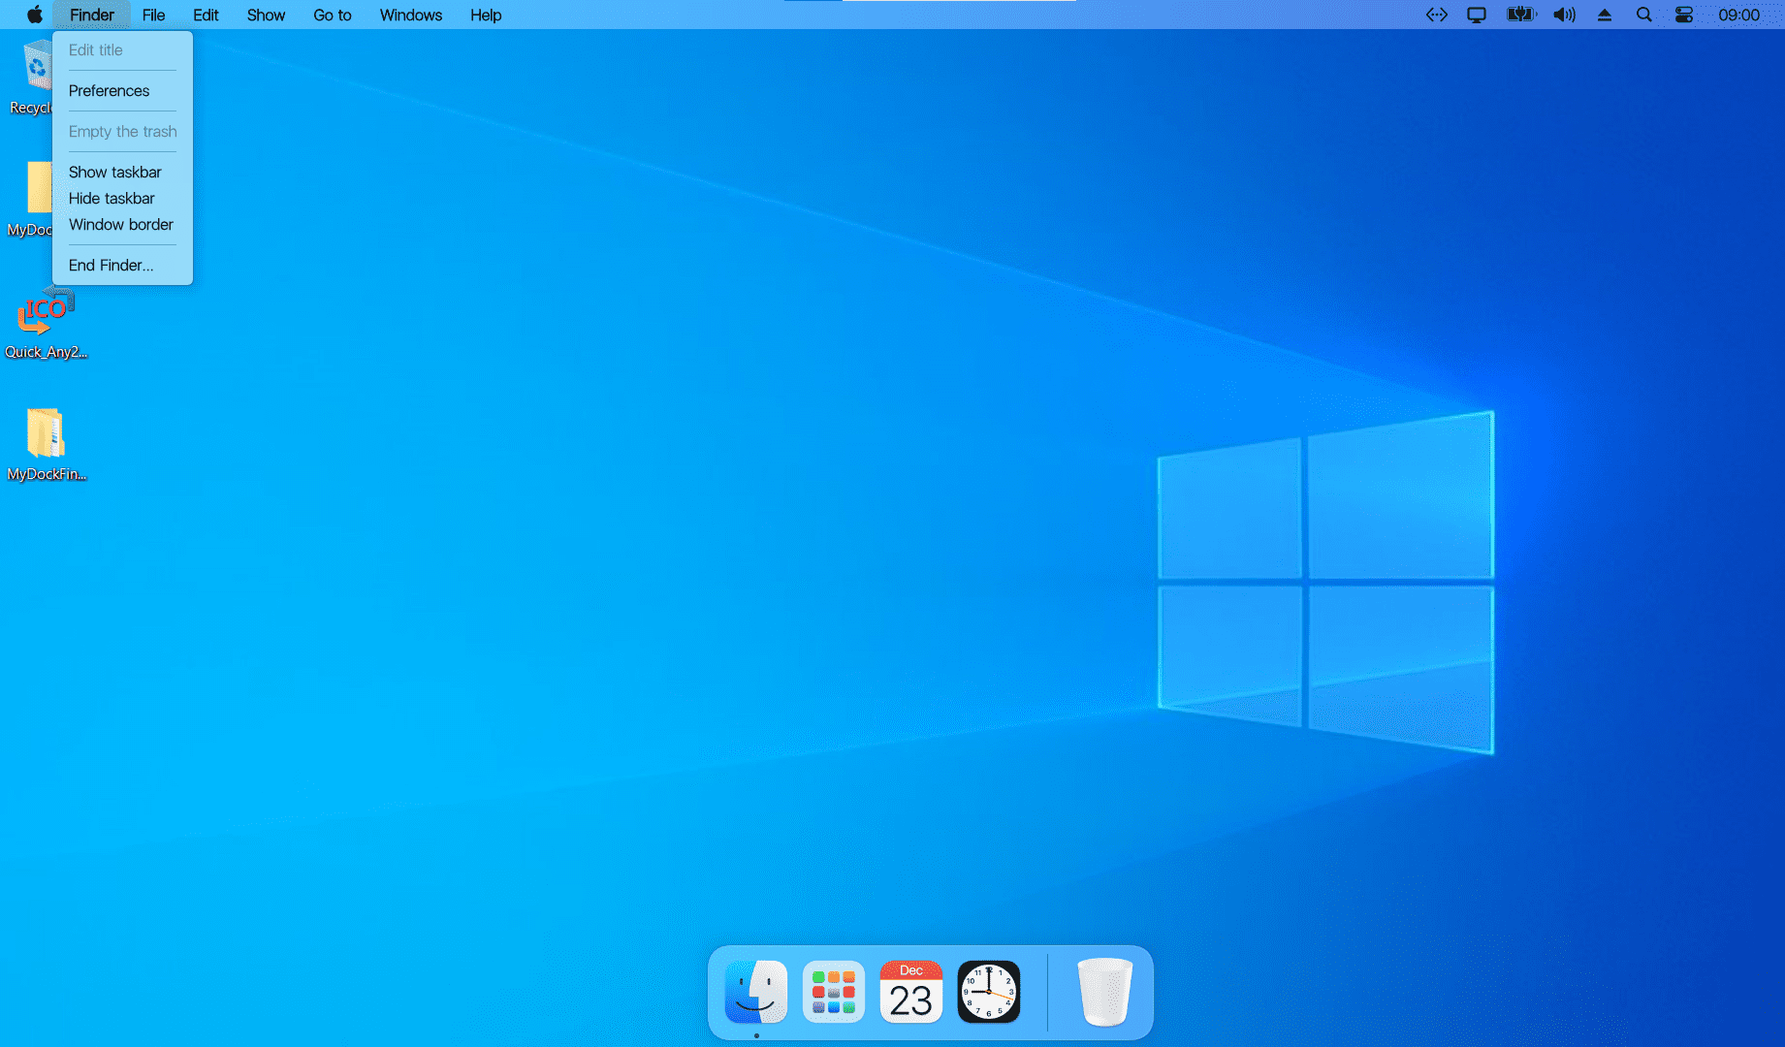Expand the File menu

153,15
